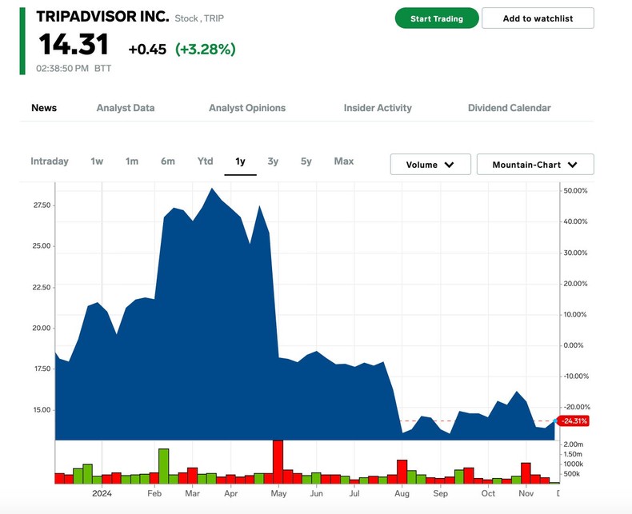Viewport: 632px width, 514px height.
Task: Choose the 6m chart period
Action: click(x=167, y=161)
